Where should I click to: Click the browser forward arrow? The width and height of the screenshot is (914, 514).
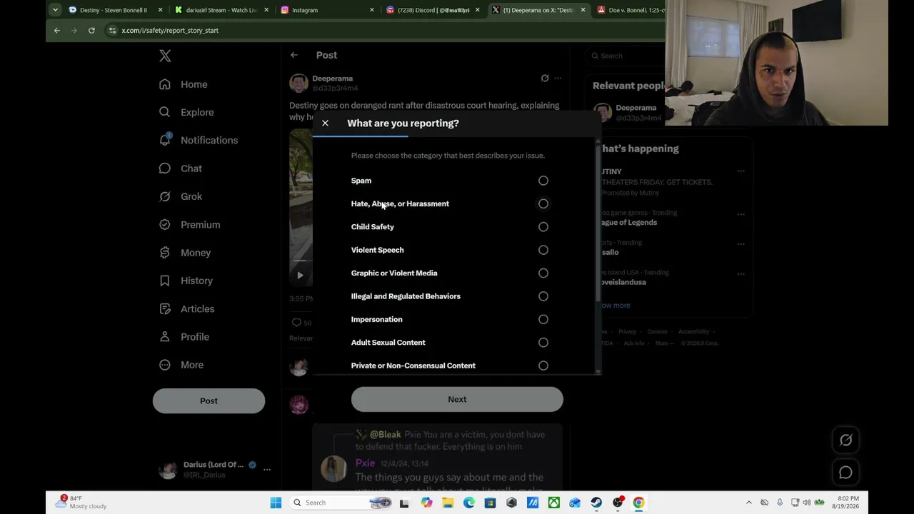74,31
